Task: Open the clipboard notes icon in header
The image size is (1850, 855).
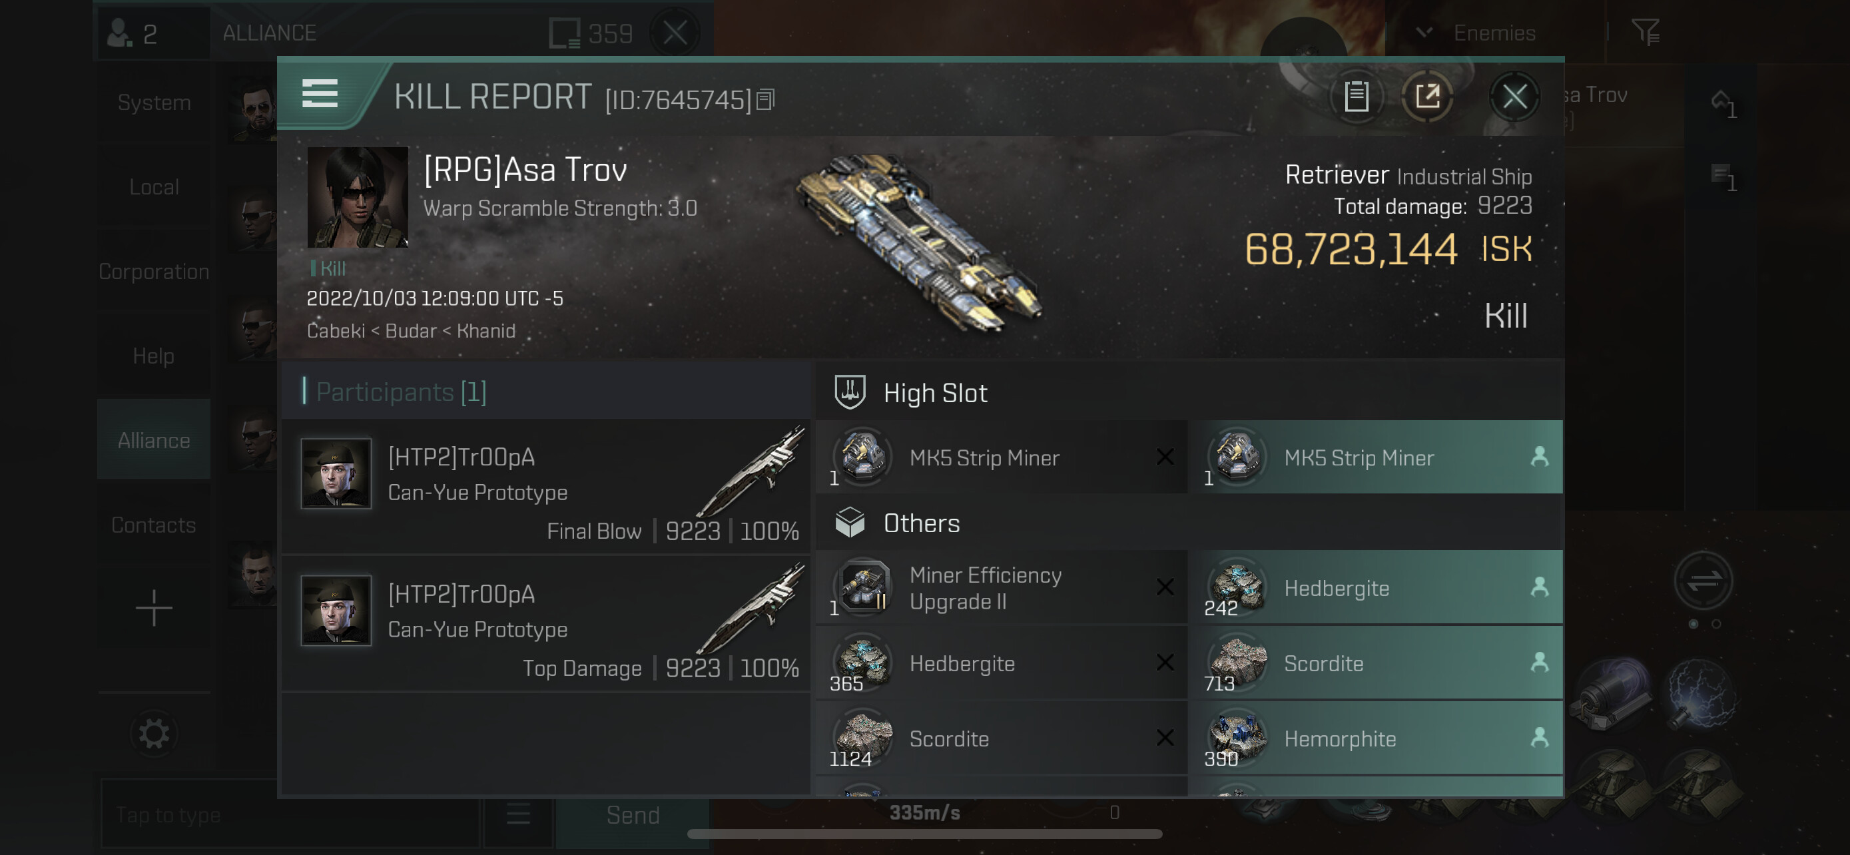Action: tap(1356, 96)
